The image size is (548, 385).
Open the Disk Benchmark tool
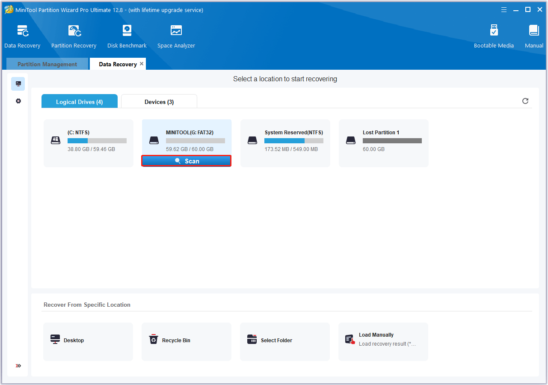click(x=127, y=36)
